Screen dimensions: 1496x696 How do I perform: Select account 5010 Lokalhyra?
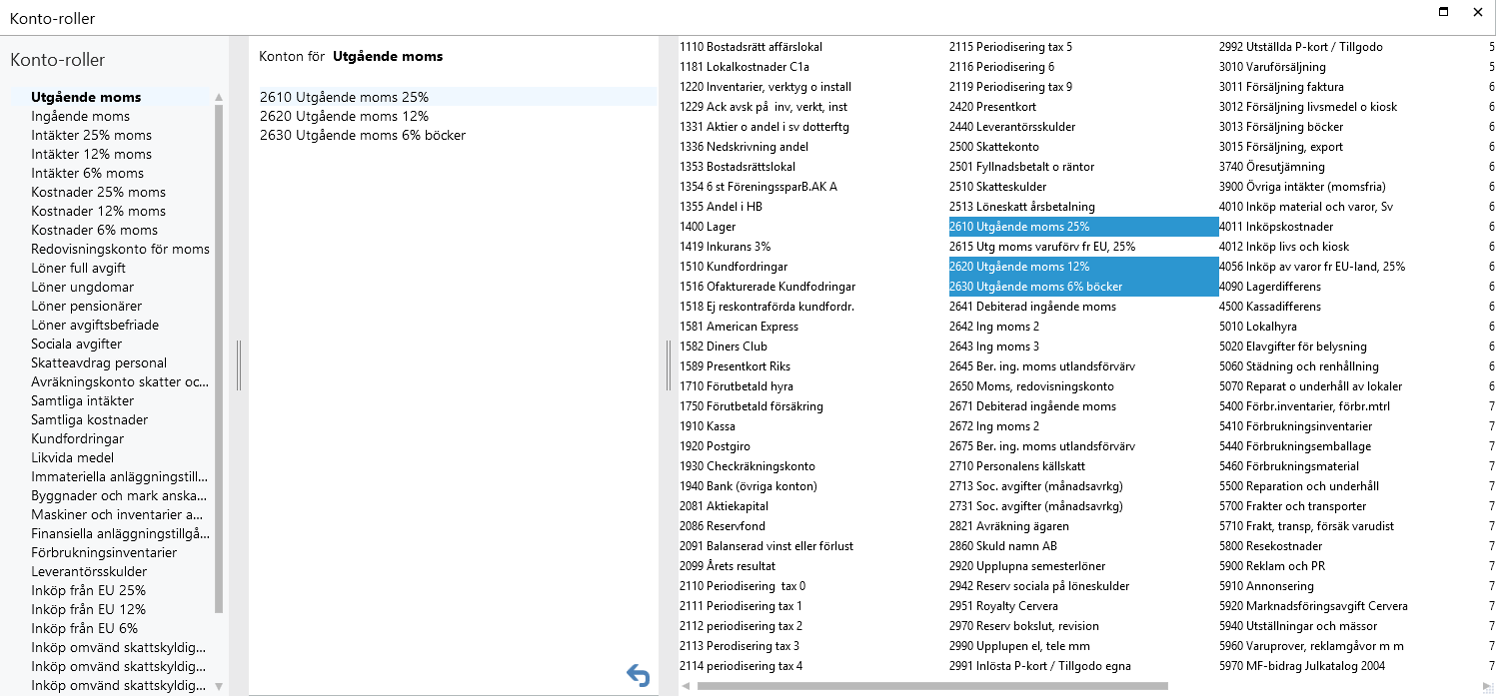pyautogui.click(x=1256, y=327)
